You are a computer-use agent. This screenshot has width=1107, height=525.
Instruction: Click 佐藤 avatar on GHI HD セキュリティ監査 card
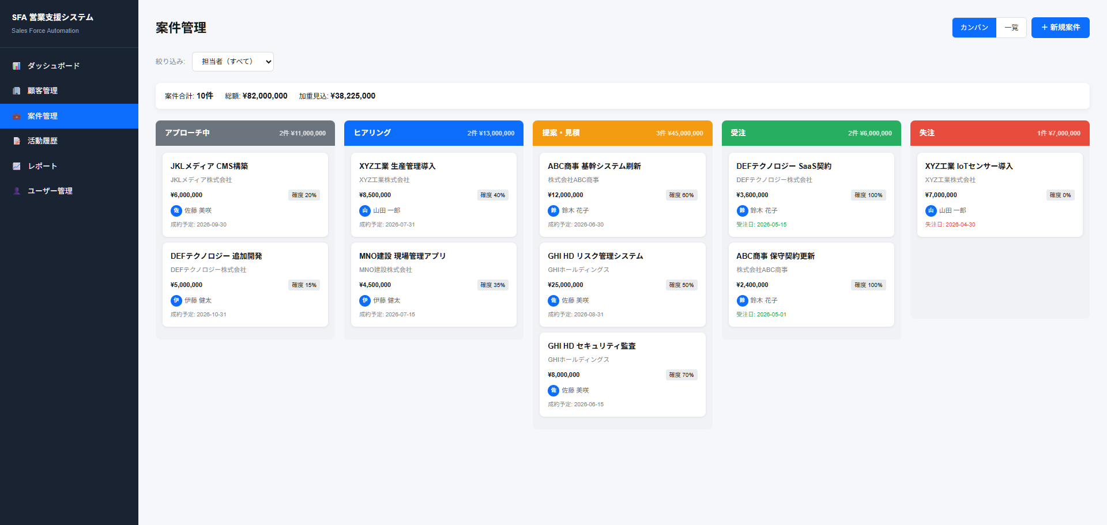point(553,391)
